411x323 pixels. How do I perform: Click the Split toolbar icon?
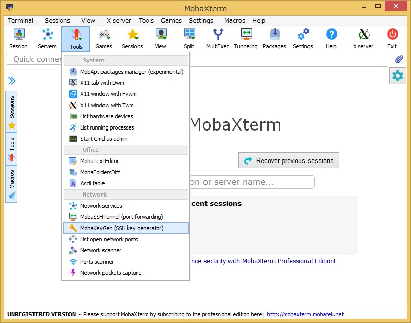189,39
